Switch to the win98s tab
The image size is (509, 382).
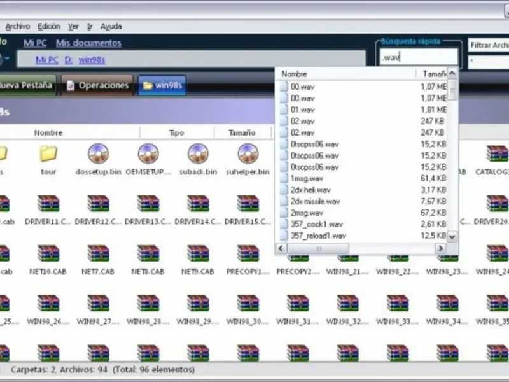pyautogui.click(x=162, y=85)
